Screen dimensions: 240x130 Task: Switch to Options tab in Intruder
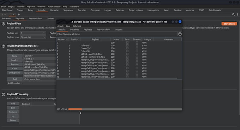pos(50,19)
